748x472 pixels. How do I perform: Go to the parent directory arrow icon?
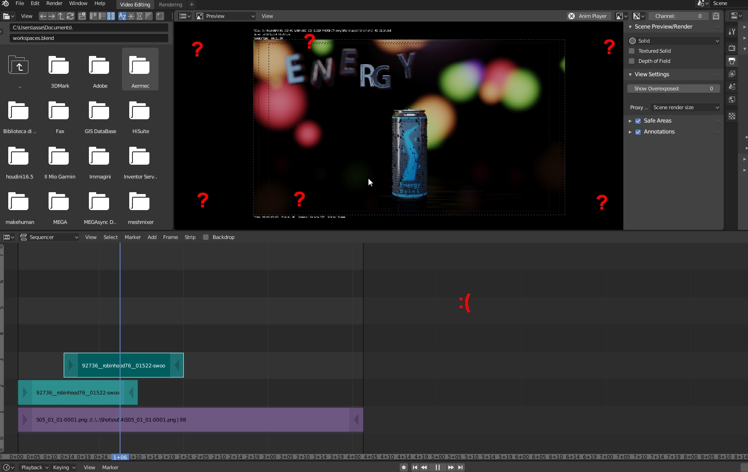click(x=60, y=16)
